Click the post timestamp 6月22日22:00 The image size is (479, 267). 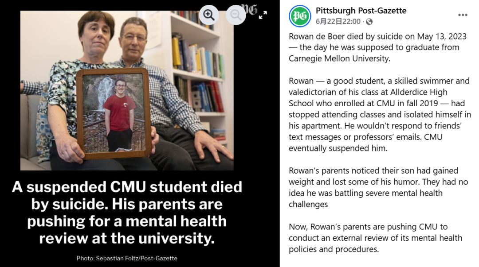click(x=338, y=21)
